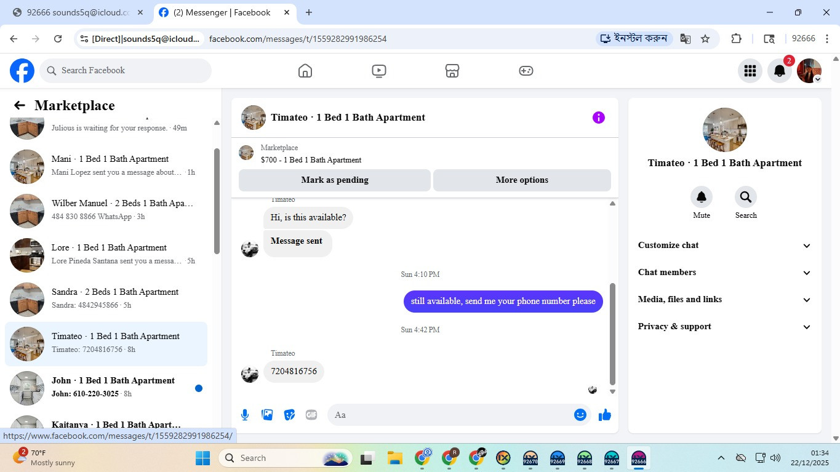Go back in browser history

point(14,39)
